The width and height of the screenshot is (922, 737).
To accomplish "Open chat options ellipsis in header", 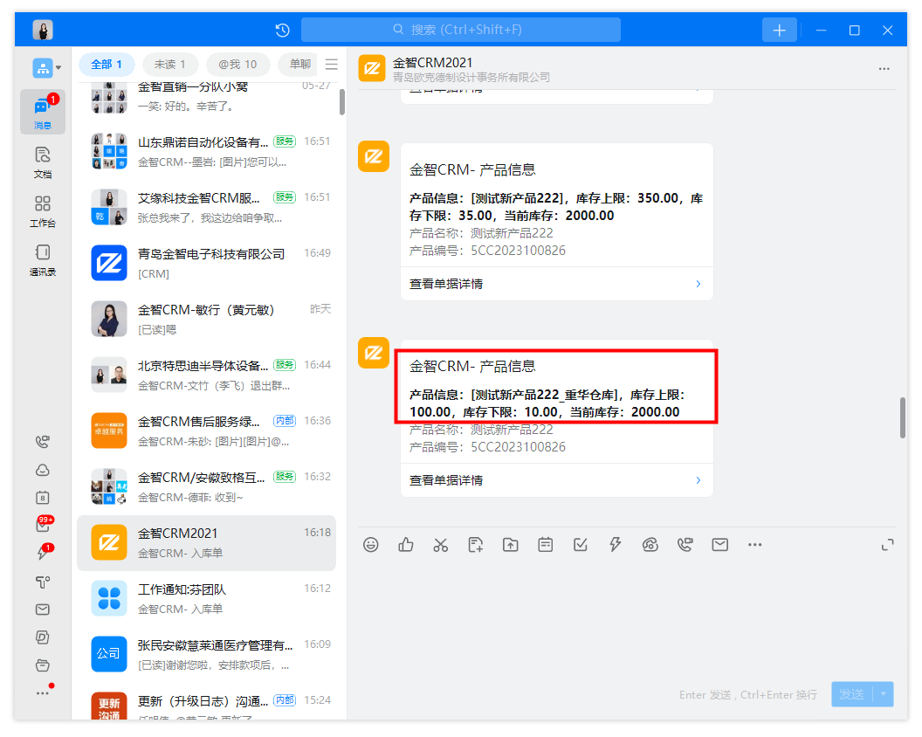I will click(x=884, y=69).
